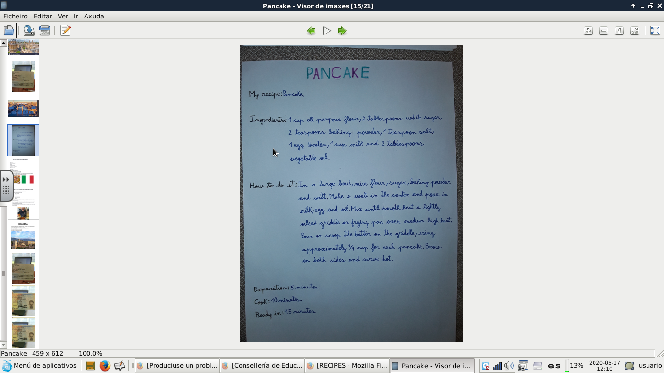Select the Italian flag recipe thumbnail

click(x=23, y=172)
